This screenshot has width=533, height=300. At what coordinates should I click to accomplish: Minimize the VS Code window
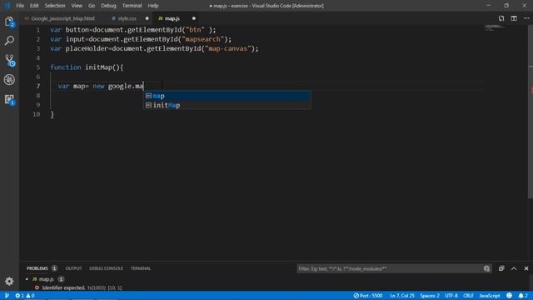pos(488,6)
